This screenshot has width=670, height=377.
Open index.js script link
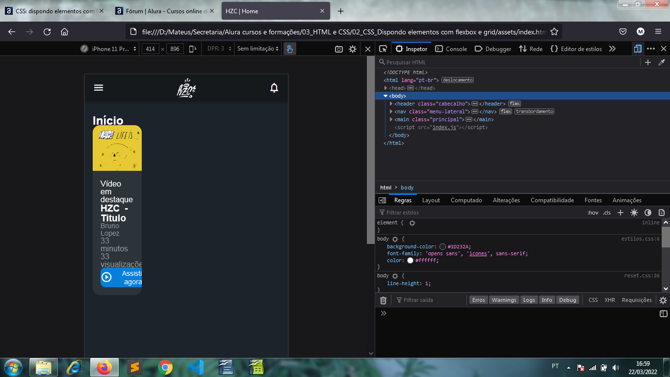tap(444, 127)
